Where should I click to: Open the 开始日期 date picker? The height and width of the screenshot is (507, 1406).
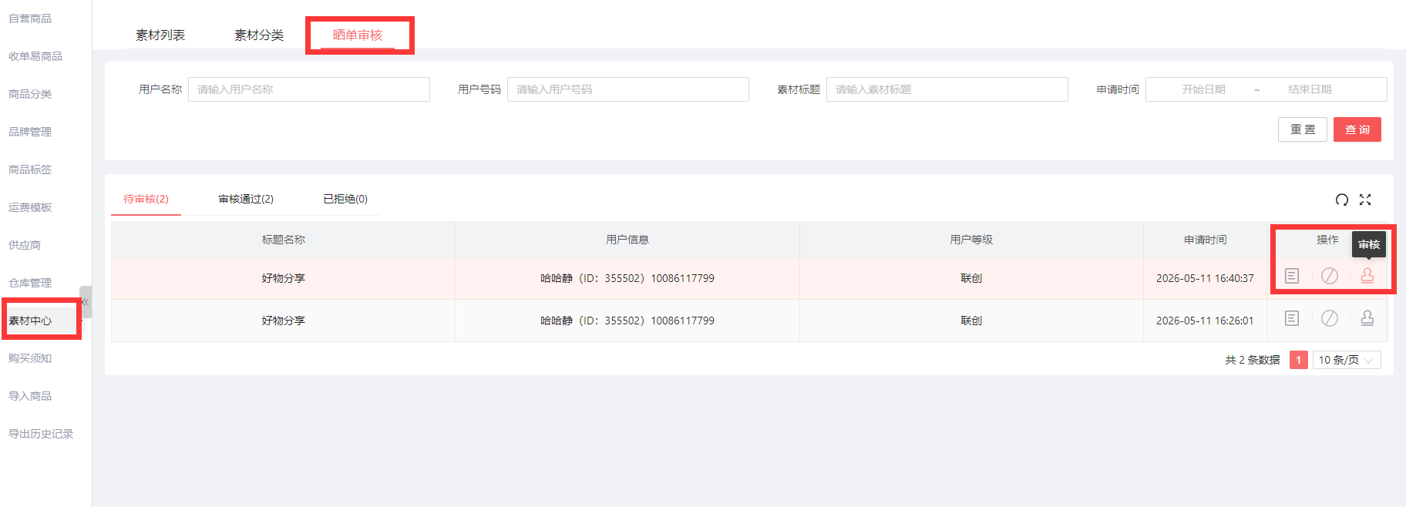click(x=1203, y=89)
